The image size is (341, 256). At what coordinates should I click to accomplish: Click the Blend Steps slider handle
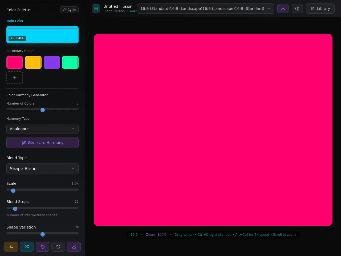pyautogui.click(x=15, y=209)
